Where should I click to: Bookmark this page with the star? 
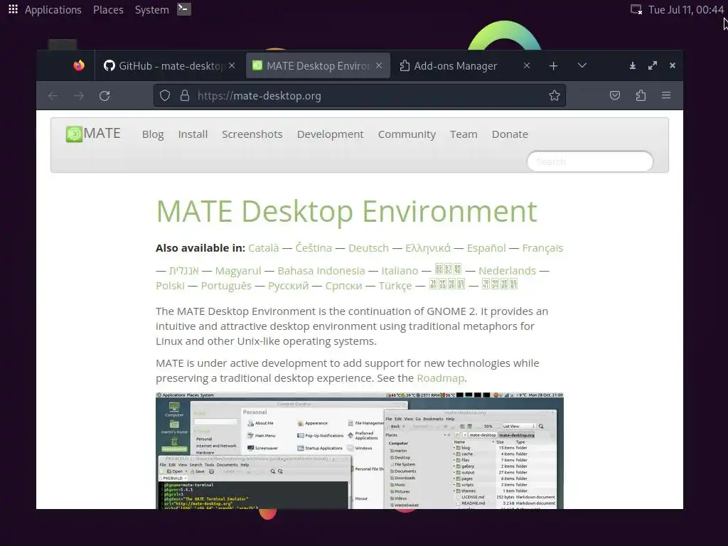pyautogui.click(x=555, y=96)
